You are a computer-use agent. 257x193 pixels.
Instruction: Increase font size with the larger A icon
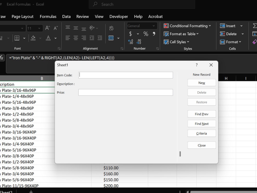pyautogui.click(x=48, y=28)
